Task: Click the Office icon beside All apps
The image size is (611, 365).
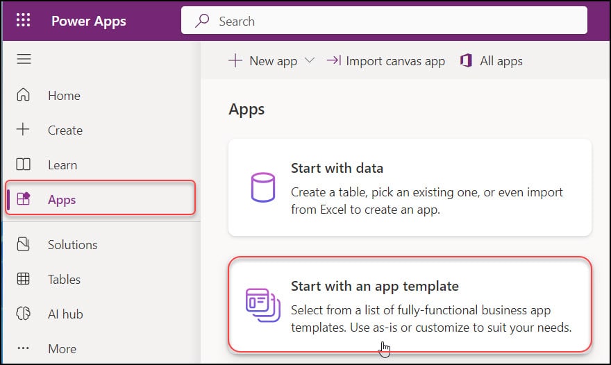Action: [466, 60]
